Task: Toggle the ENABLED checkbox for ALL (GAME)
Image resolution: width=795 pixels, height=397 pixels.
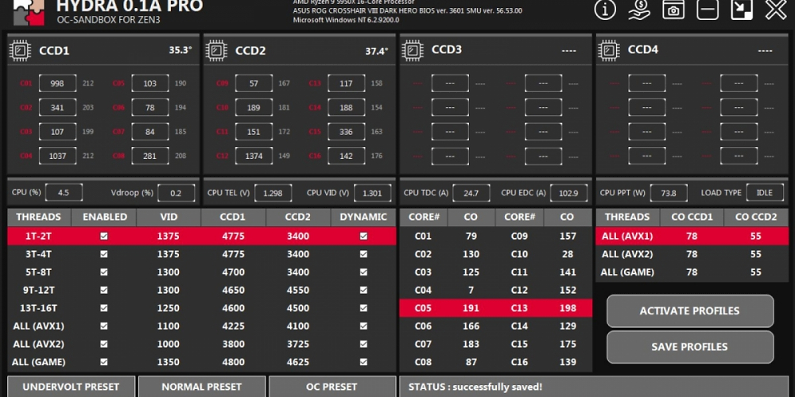Action: (104, 362)
